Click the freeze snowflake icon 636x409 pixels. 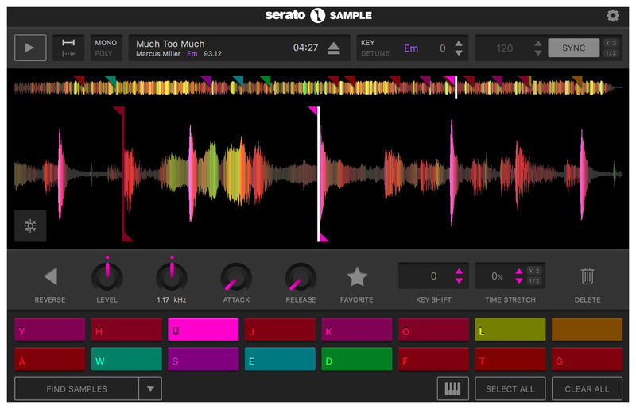point(30,226)
